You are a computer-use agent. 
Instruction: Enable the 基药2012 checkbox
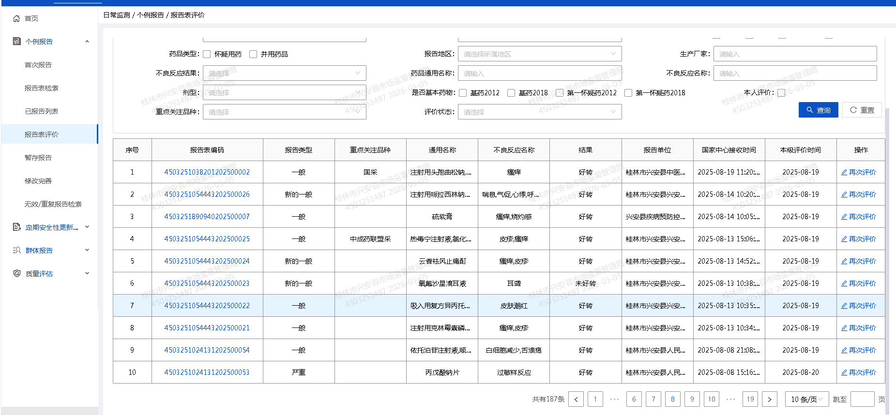(463, 93)
